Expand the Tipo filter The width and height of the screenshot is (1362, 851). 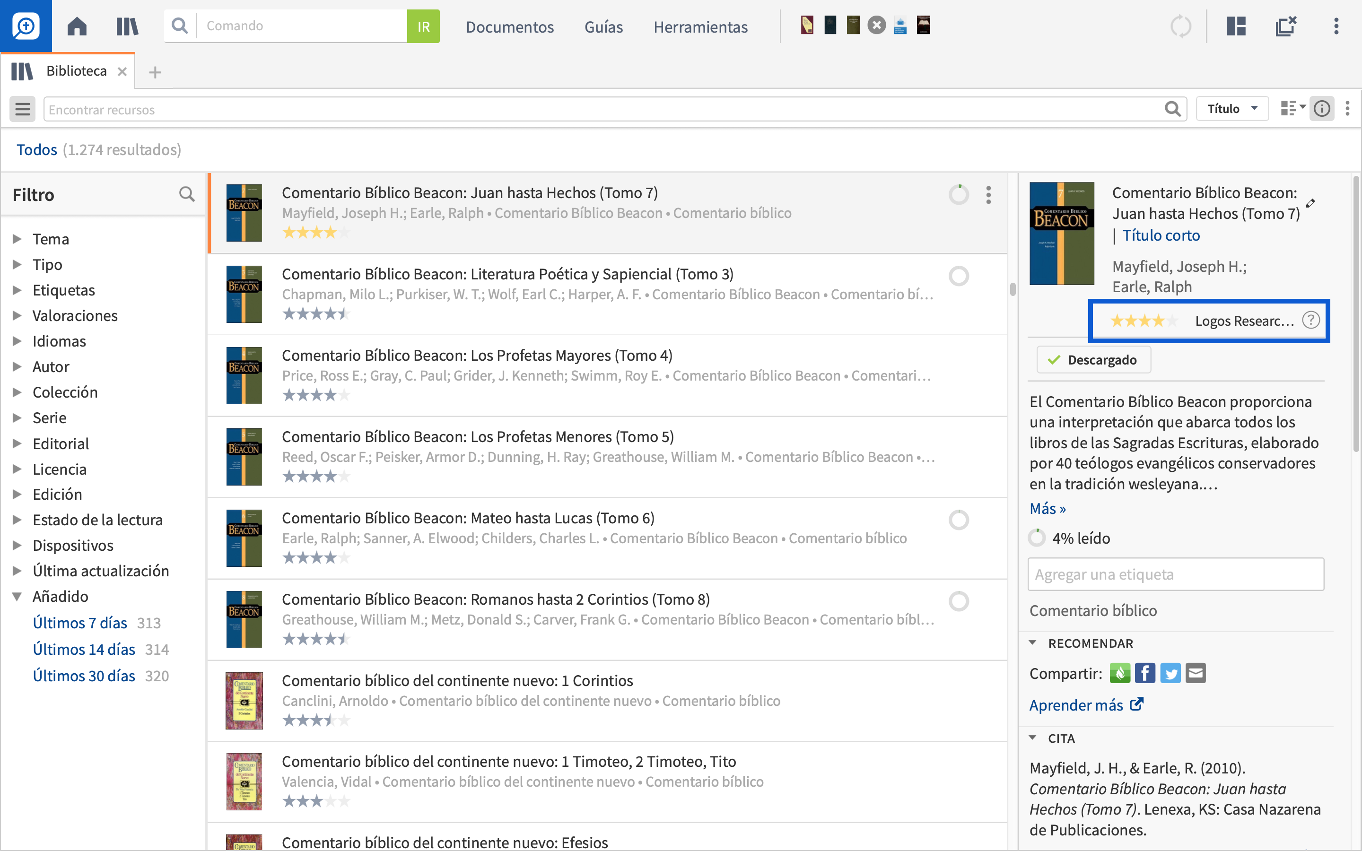pyautogui.click(x=17, y=264)
